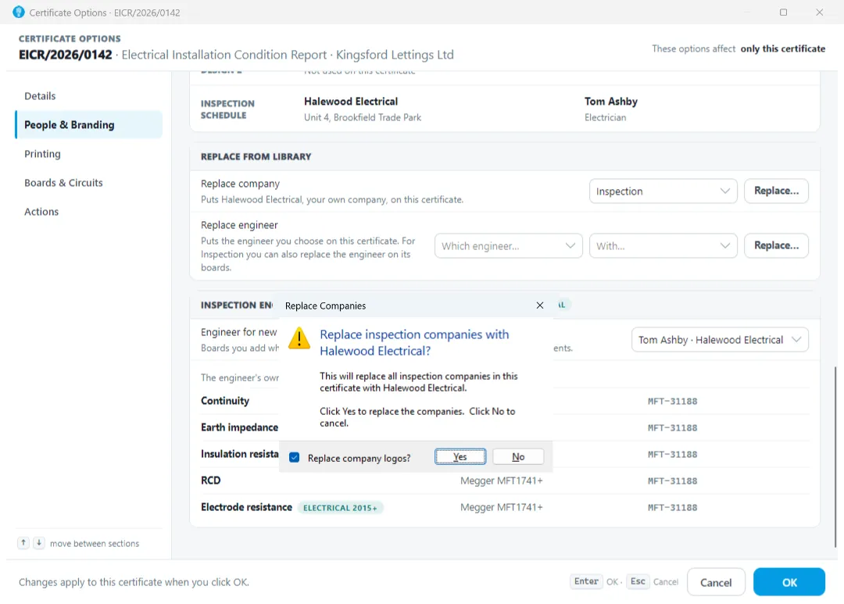Click the app lightbulb icon in title bar
Viewport: 844px width, 604px height.
(18, 12)
